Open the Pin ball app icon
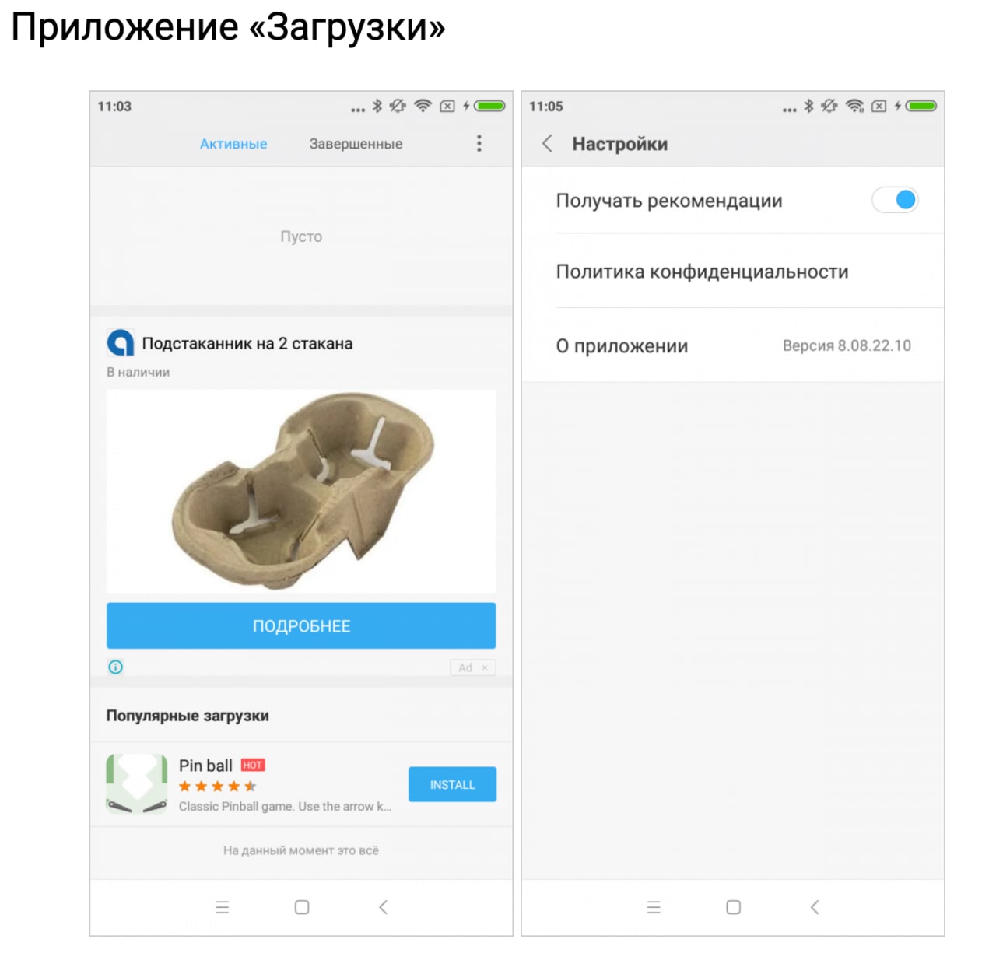The height and width of the screenshot is (960, 996). click(137, 783)
